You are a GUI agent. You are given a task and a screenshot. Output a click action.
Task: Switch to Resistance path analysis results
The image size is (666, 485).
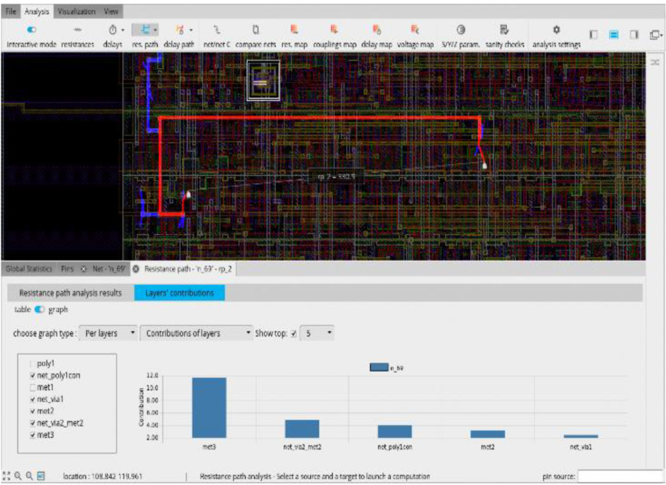point(70,293)
